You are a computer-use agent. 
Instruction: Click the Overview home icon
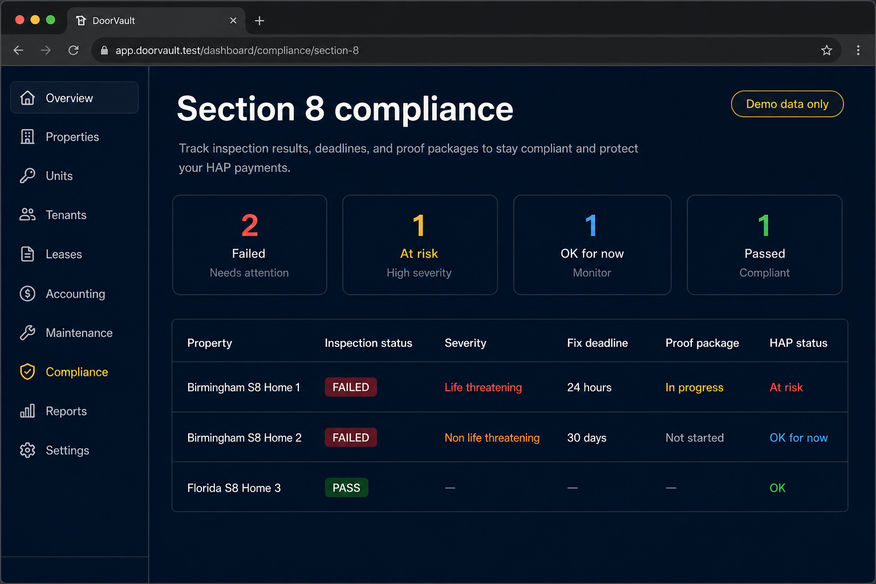[x=27, y=98]
